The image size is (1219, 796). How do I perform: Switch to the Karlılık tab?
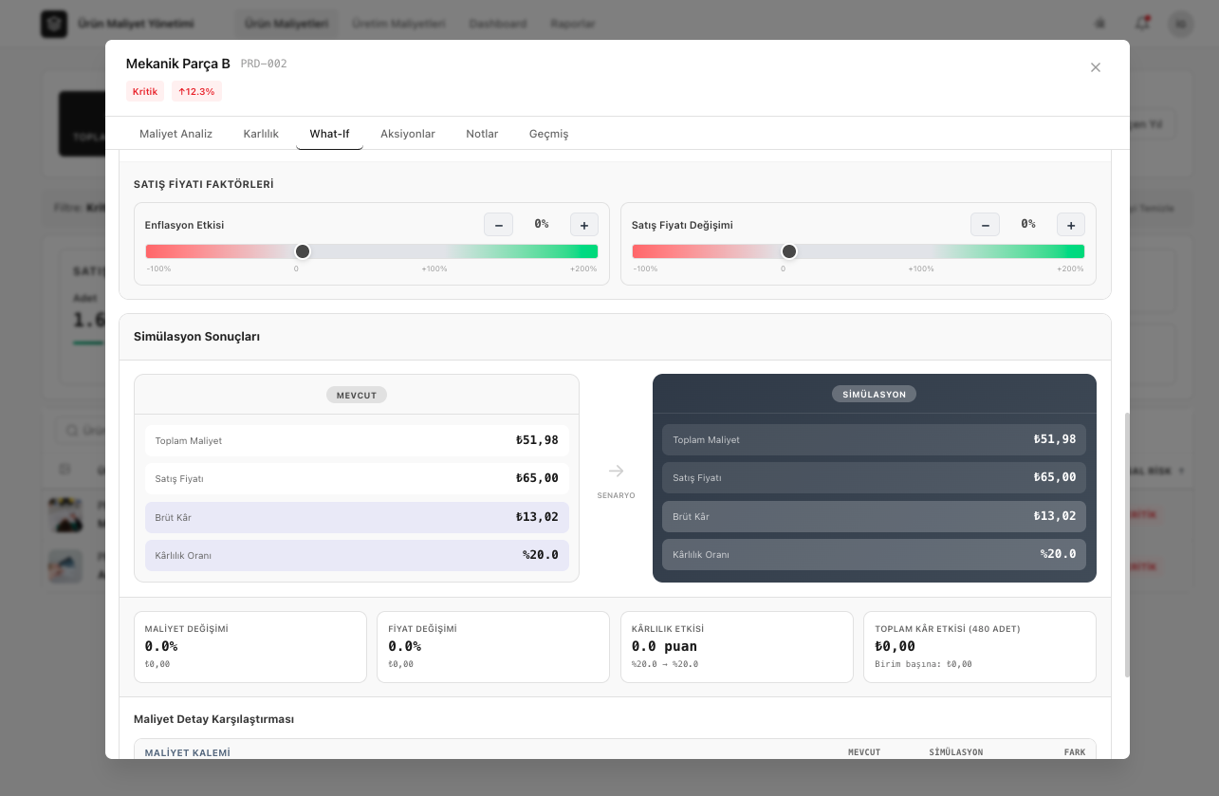coord(261,134)
